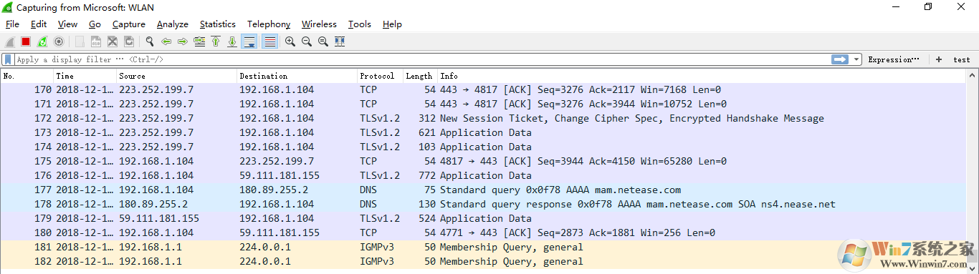
Task: Click the find packet magnifier icon
Action: pos(150,41)
